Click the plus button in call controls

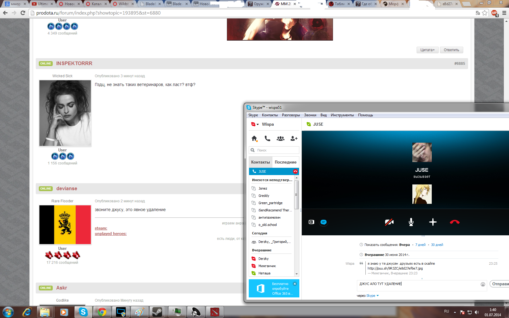pyautogui.click(x=433, y=222)
